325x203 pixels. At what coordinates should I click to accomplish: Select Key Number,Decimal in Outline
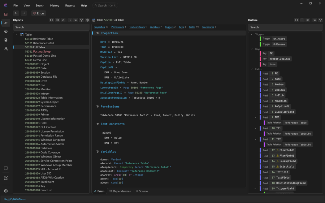click(276, 59)
